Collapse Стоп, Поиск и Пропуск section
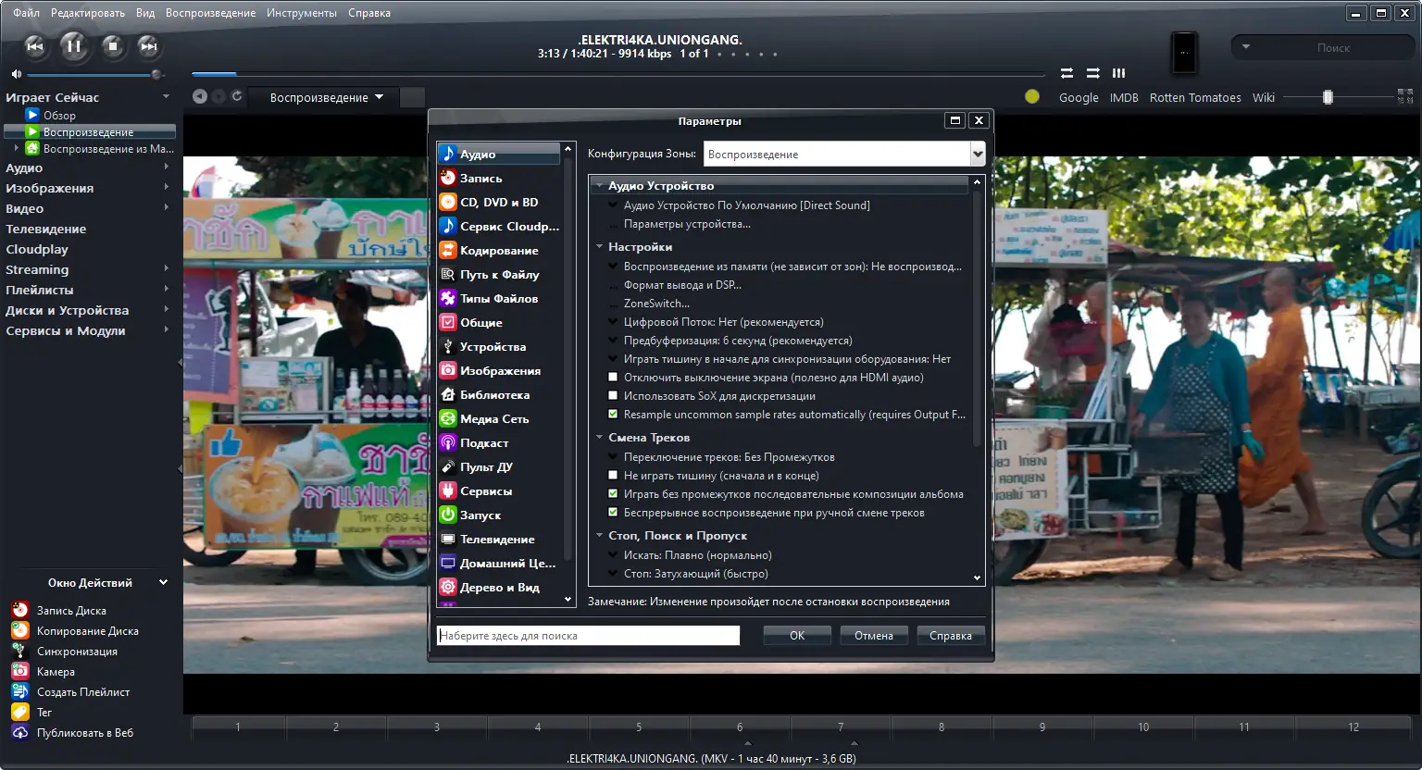 [600, 536]
